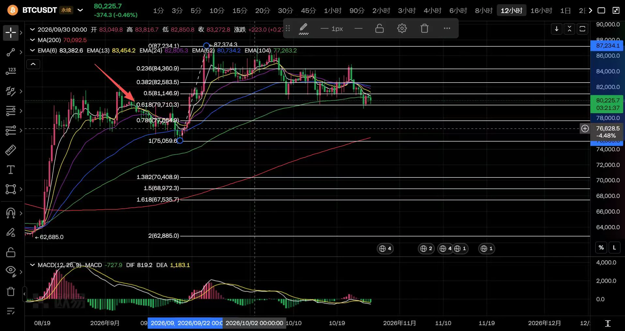Toggle the lock drawings padlock in sidebar
Image resolution: width=625 pixels, height=331 pixels.
tap(11, 252)
